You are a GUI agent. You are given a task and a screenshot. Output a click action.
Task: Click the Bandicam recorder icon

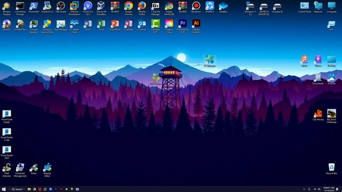[196, 7]
